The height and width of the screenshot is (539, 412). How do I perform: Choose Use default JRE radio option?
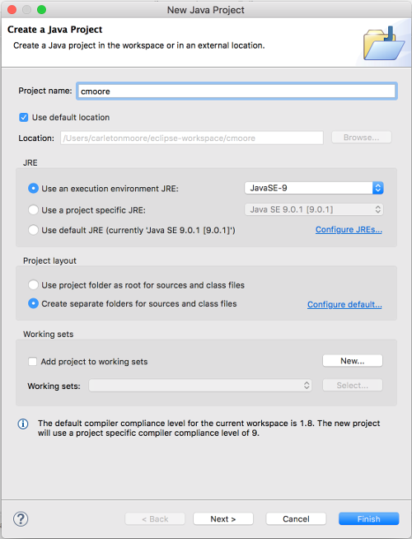[x=33, y=230]
